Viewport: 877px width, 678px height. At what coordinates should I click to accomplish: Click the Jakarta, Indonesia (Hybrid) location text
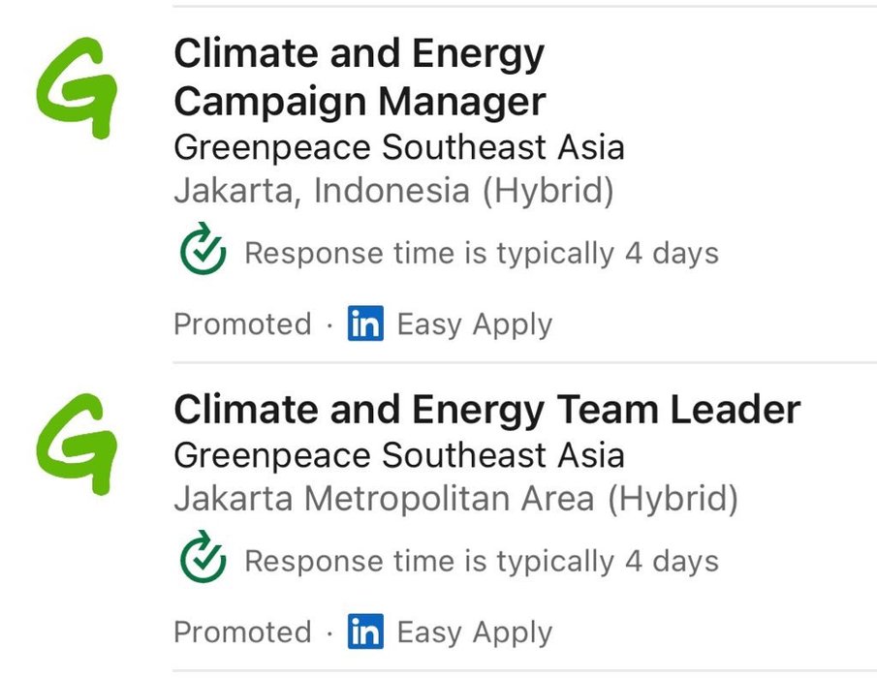[x=393, y=191]
